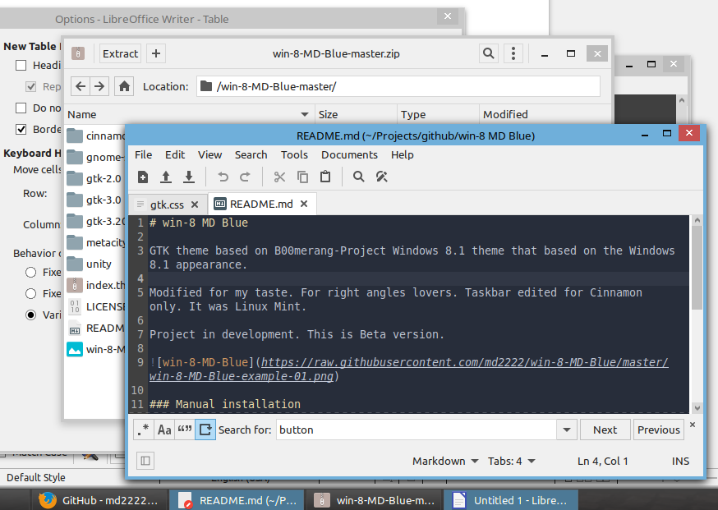
Task: Open the Tabs: 4 width dropdown
Action: click(512, 461)
